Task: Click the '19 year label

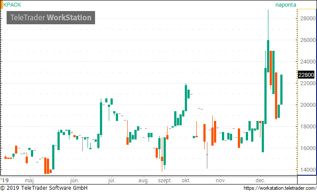Action: [5, 180]
